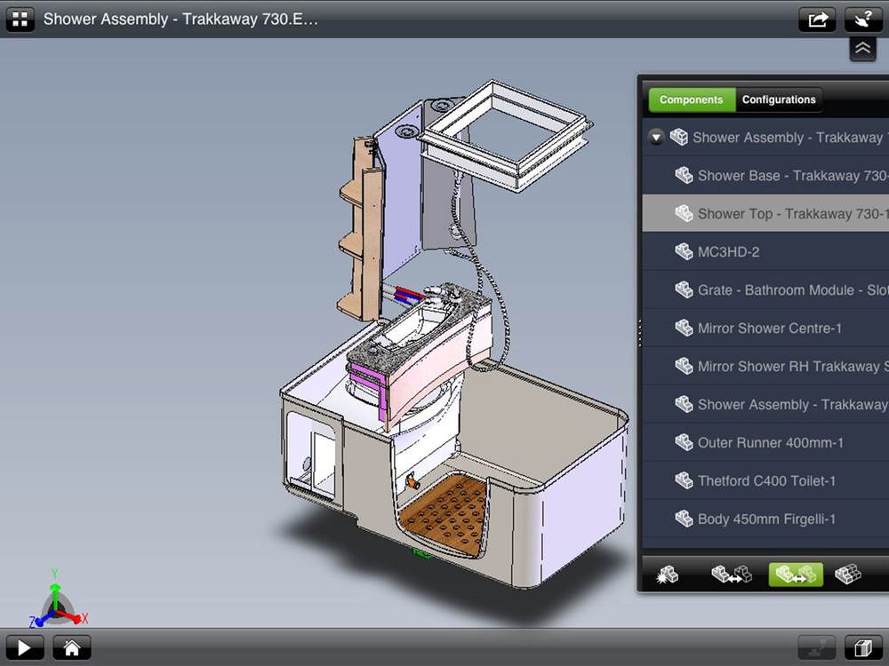Click the highlight component icon with starburst
Image resolution: width=889 pixels, height=666 pixels.
click(x=666, y=575)
